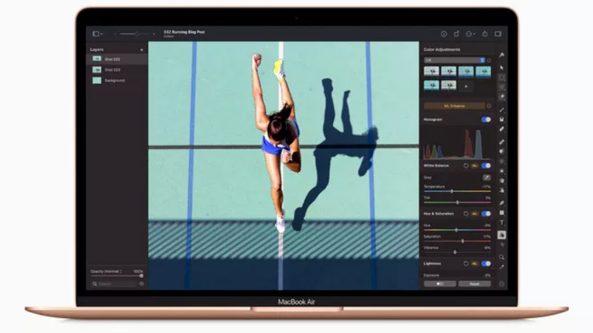Screen dimensions: 593x333
Task: Select the Zoom magnifier tool
Action: point(502,257)
